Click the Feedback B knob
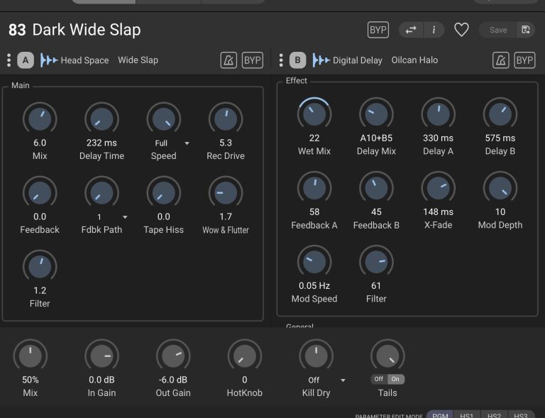 coord(376,188)
